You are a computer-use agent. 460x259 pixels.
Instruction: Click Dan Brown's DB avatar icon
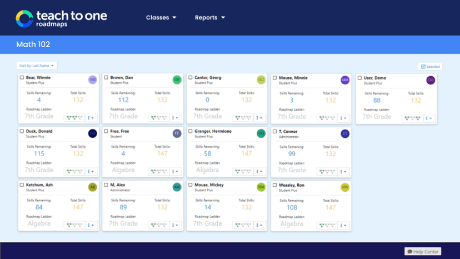click(x=177, y=80)
